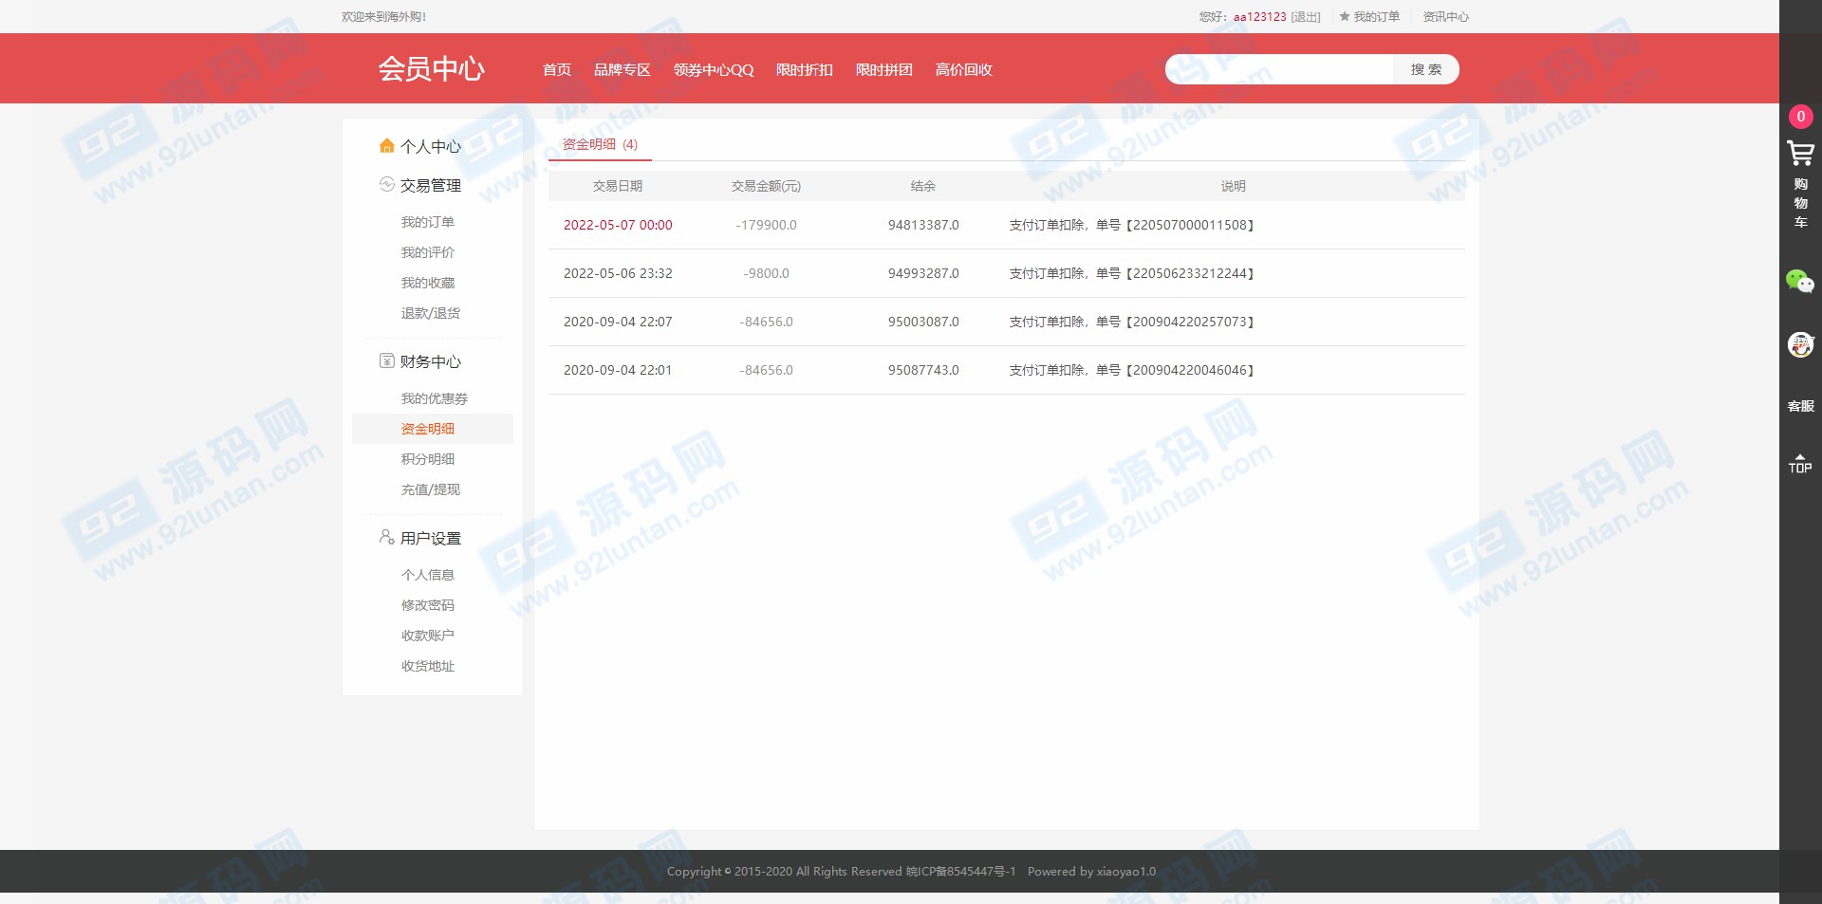
Task: Open 收货地址 in the sidebar
Action: point(428,666)
